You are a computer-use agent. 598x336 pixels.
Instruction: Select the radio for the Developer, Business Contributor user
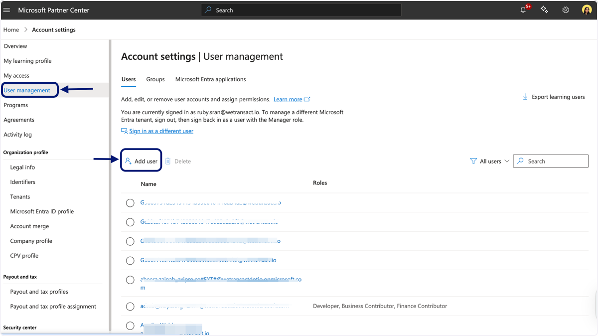[x=130, y=306]
